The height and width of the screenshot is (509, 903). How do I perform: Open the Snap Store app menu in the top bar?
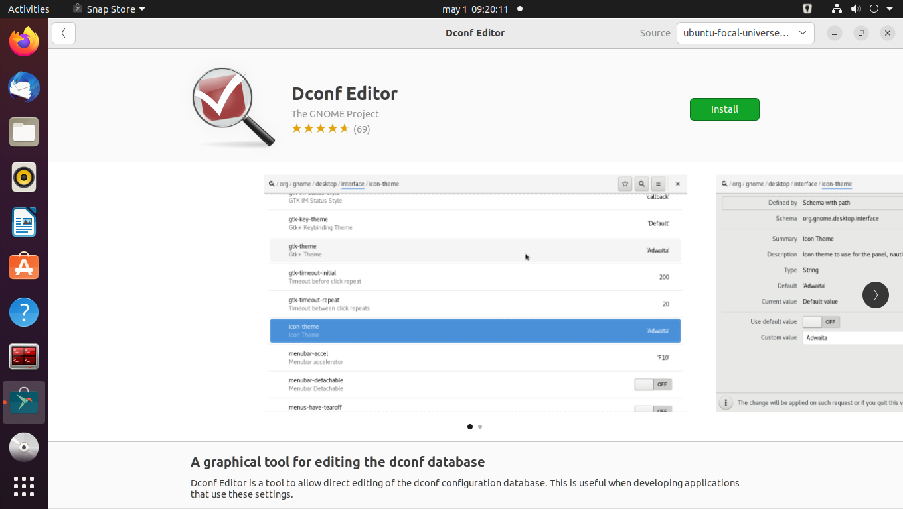(109, 9)
